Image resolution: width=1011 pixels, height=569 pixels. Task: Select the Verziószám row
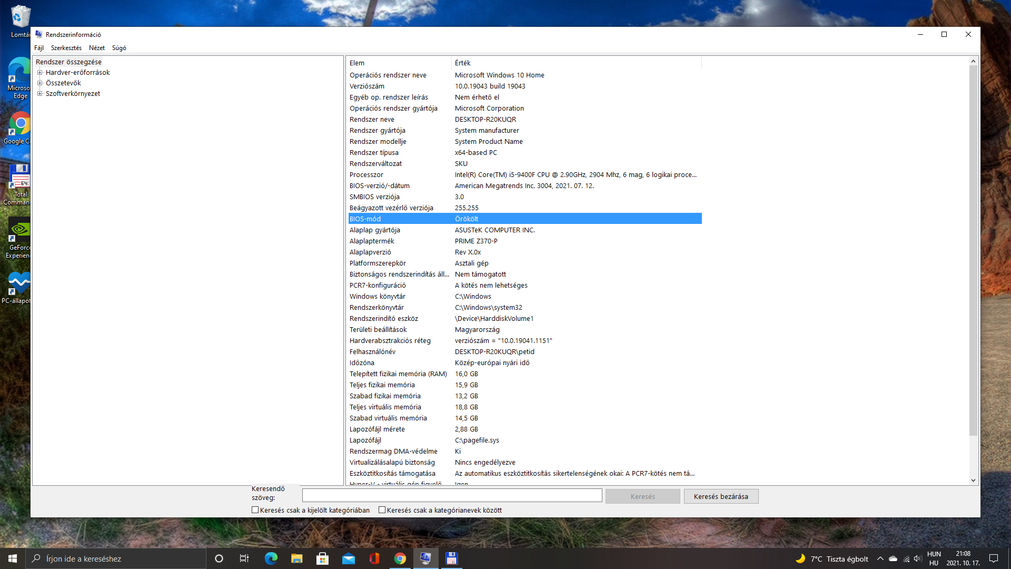coord(524,86)
